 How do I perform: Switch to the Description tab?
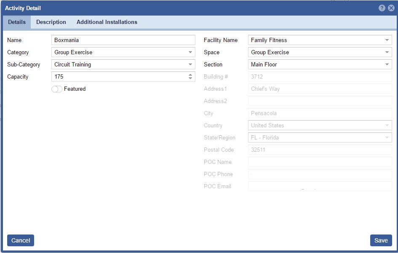coord(51,22)
